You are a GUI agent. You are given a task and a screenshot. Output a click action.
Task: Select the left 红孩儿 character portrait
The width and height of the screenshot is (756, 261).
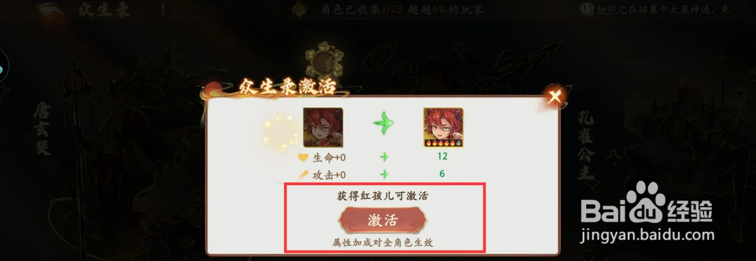tap(323, 127)
